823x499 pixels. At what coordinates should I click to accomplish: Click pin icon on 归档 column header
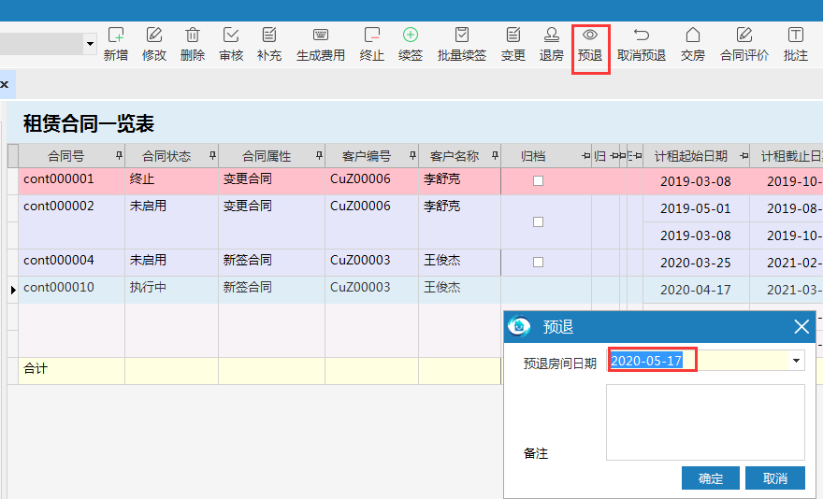(585, 156)
